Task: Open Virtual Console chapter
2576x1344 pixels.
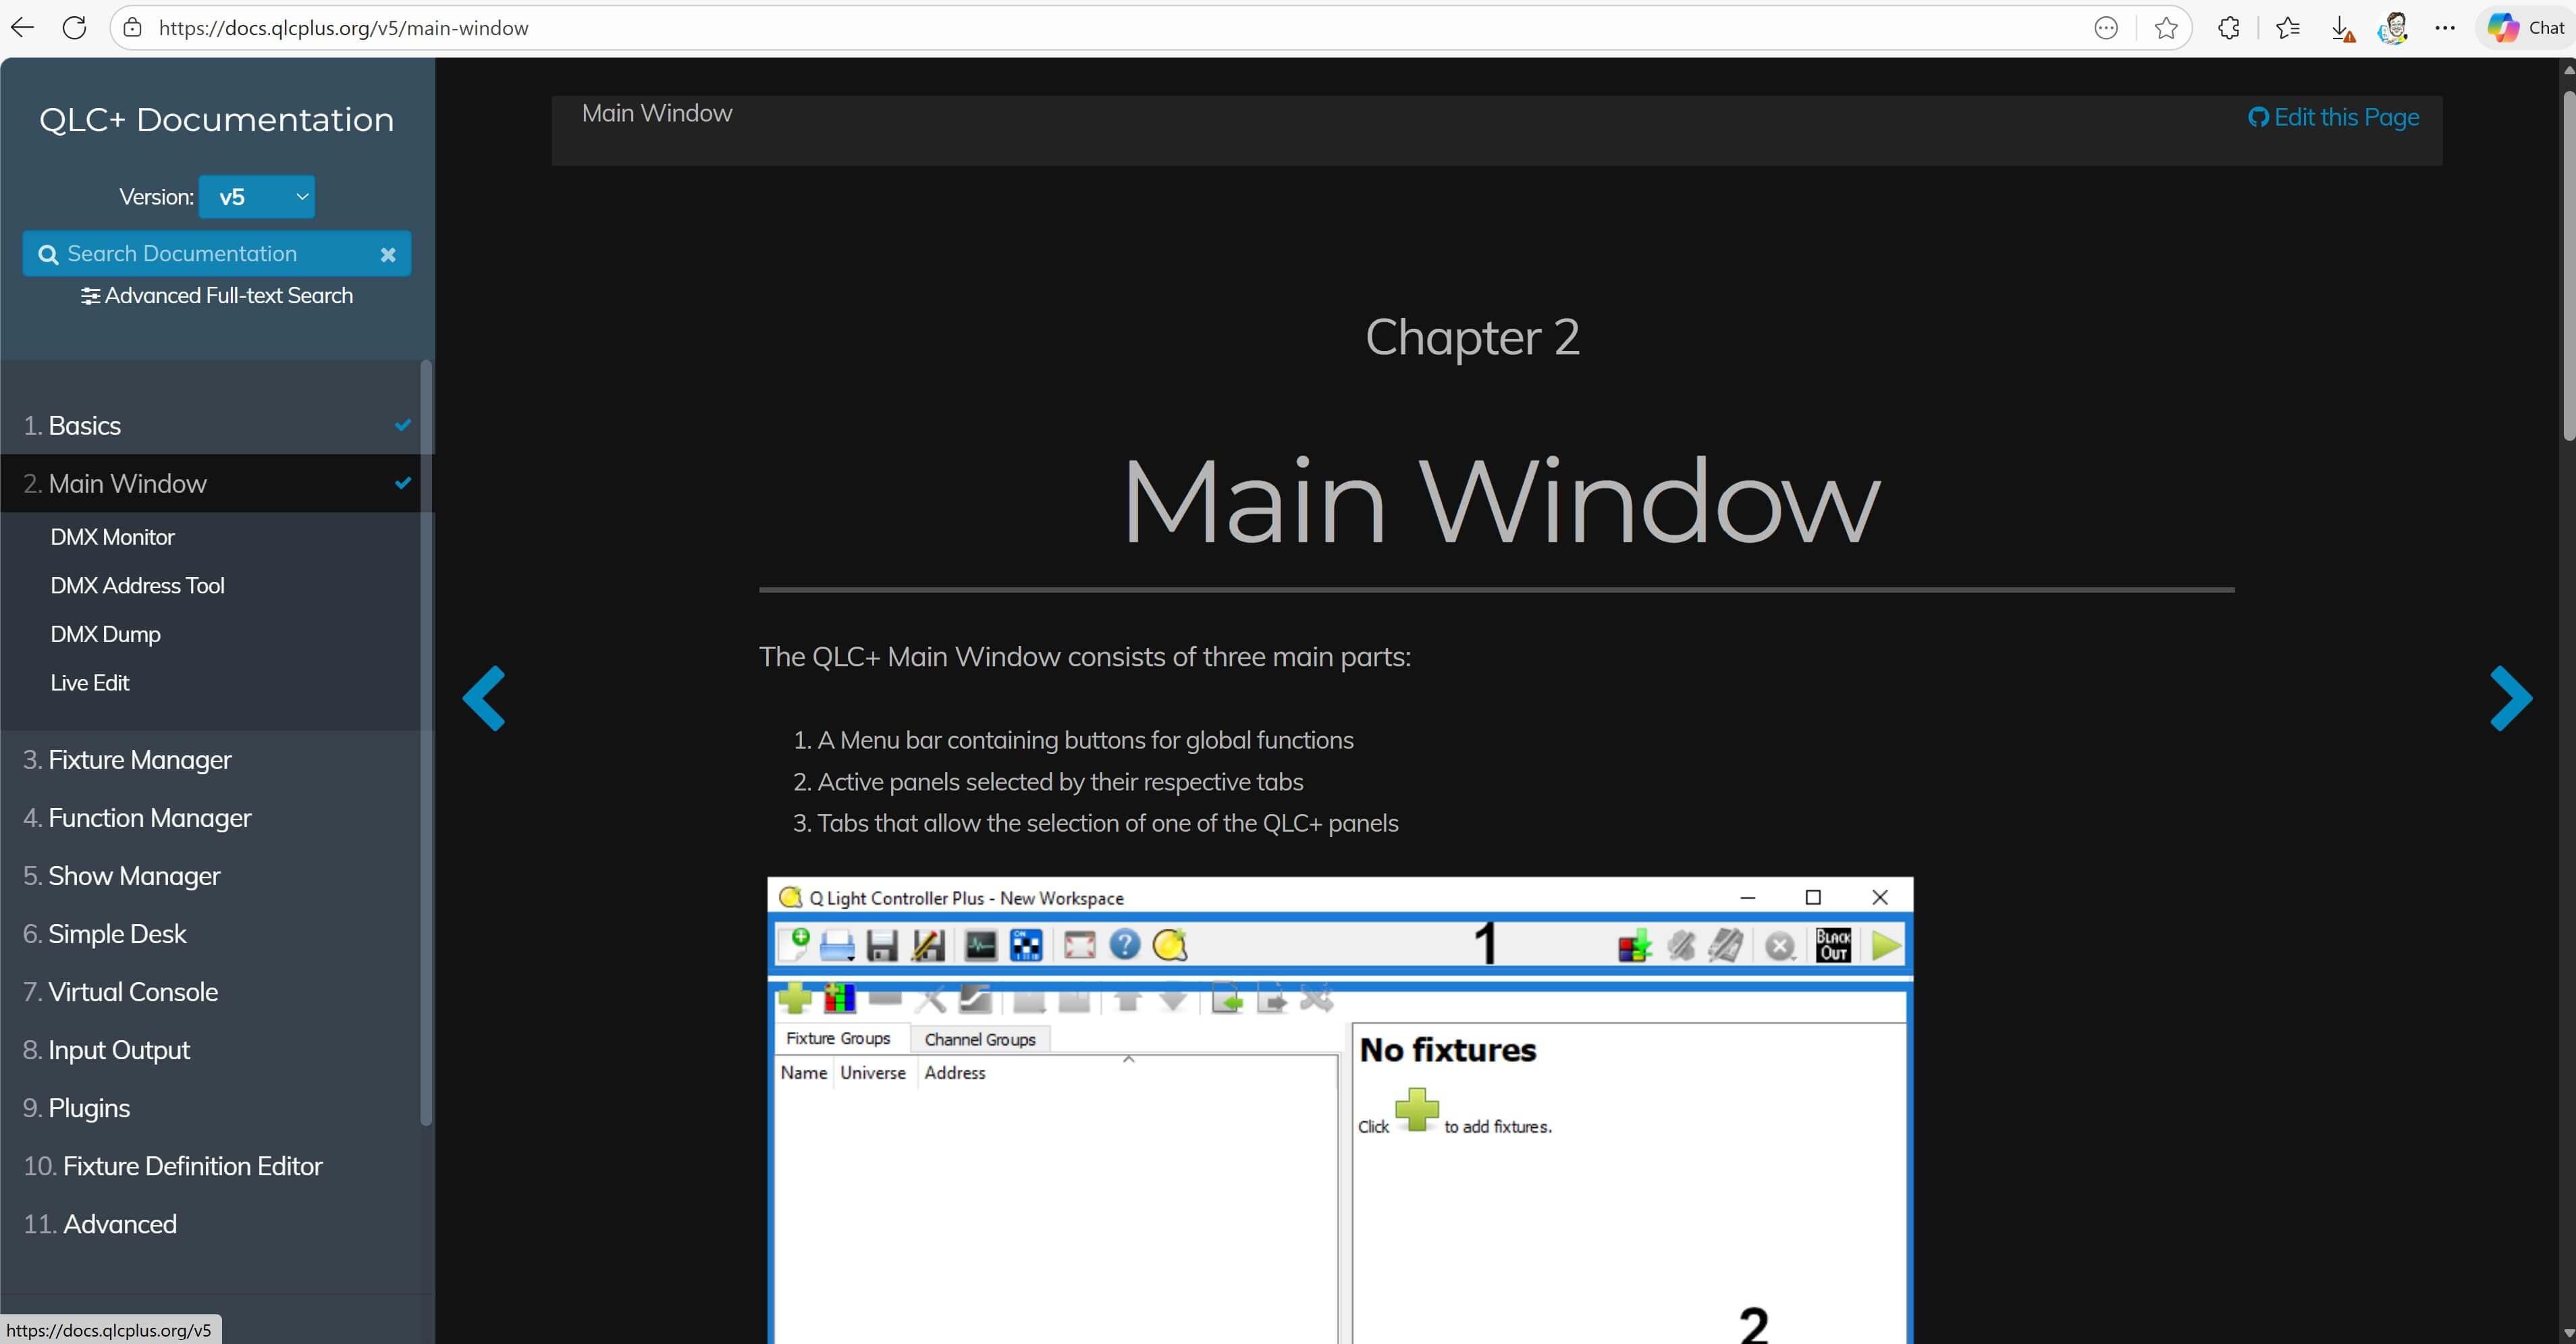Action: tap(133, 992)
